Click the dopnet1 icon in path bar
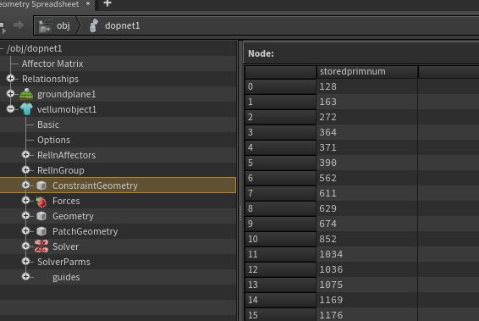Image resolution: width=479 pixels, height=321 pixels. tap(94, 25)
